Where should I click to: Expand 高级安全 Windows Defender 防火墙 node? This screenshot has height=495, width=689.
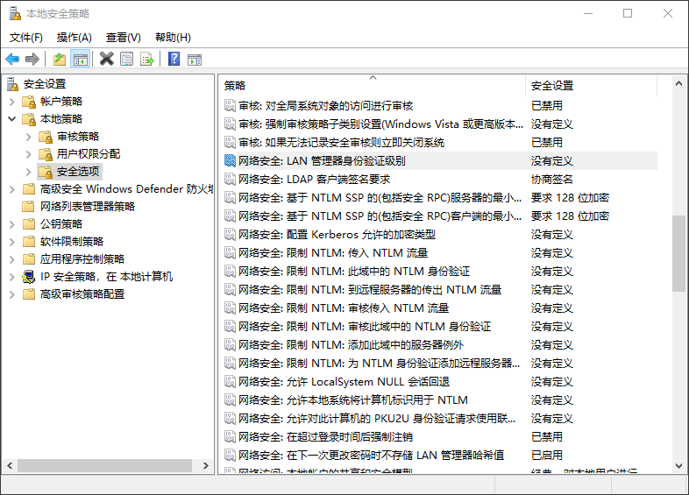coord(12,189)
